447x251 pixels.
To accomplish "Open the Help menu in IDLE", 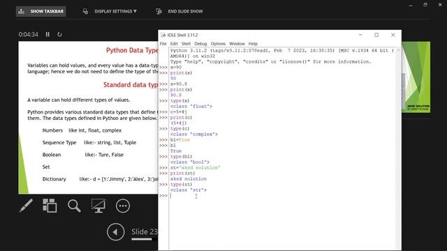I will click(253, 44).
